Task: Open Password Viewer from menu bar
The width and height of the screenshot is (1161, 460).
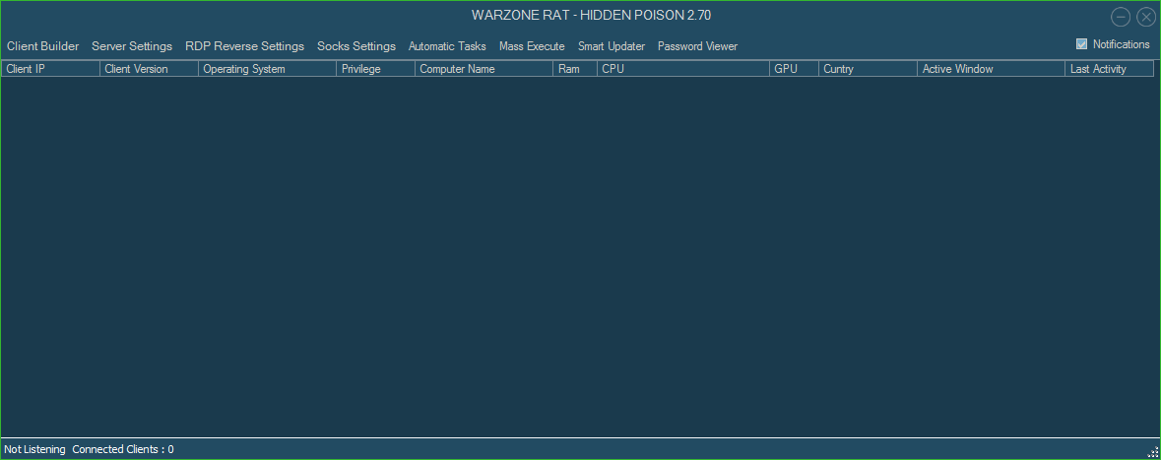Action: click(x=697, y=46)
